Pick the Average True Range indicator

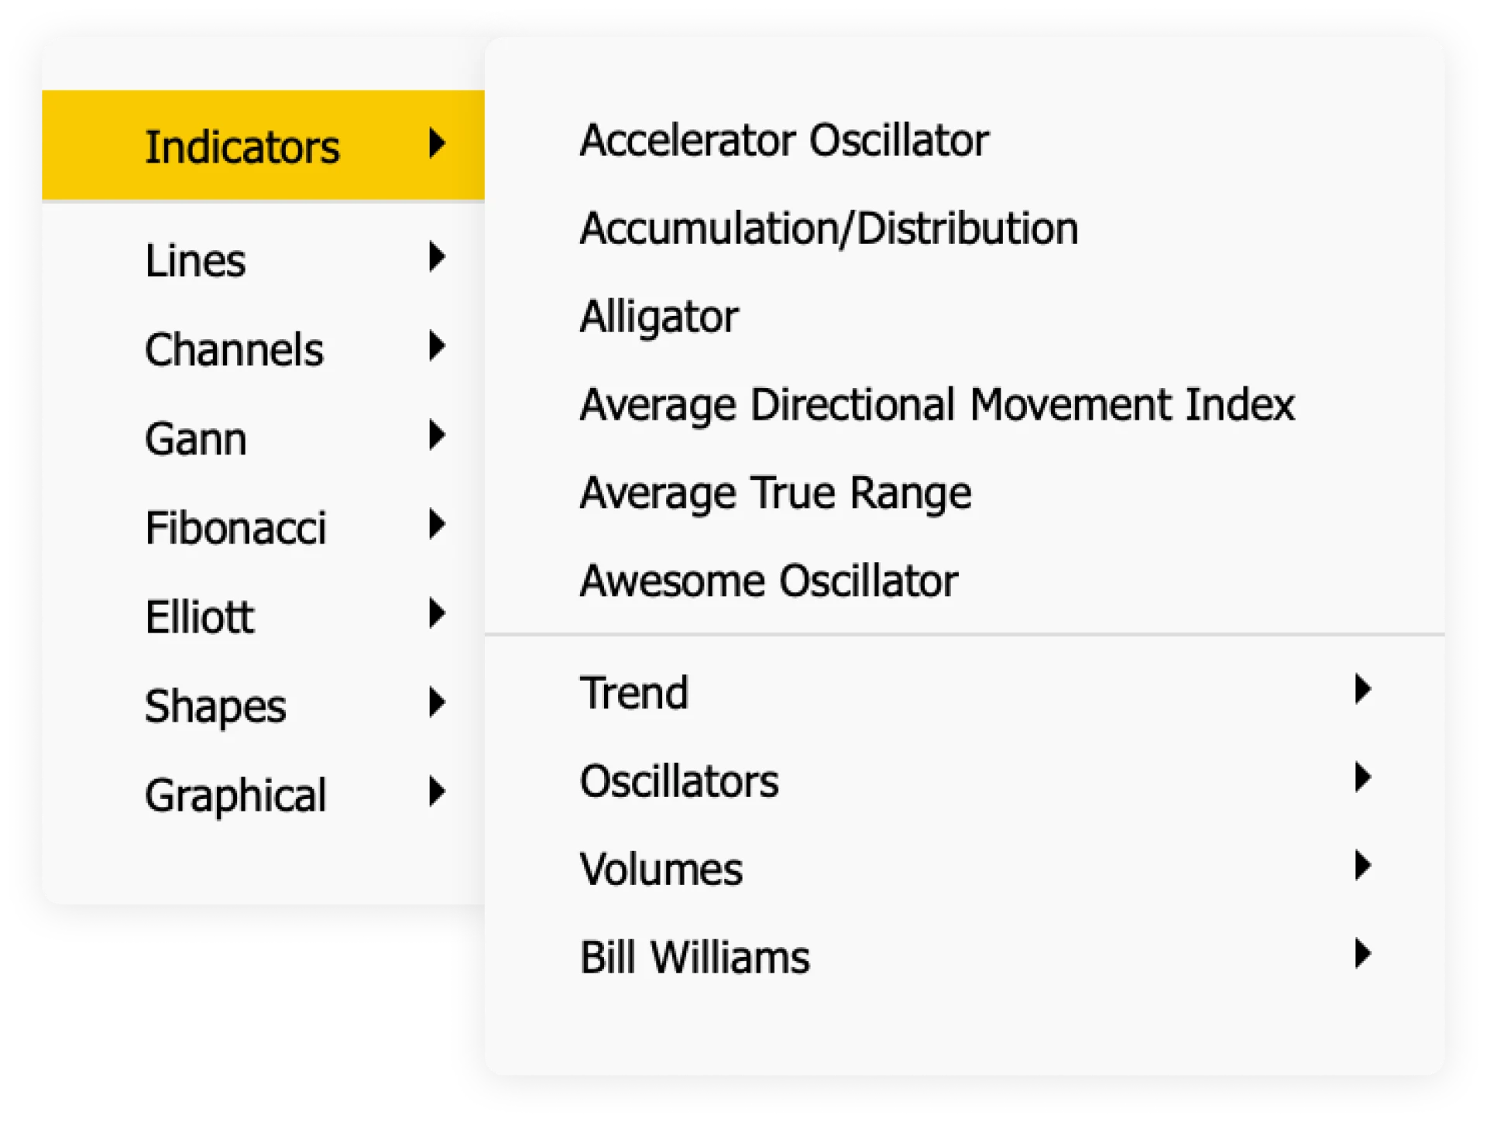pos(775,492)
